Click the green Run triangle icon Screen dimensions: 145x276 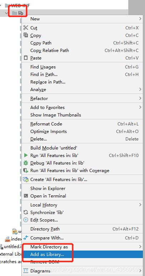click(x=26, y=155)
